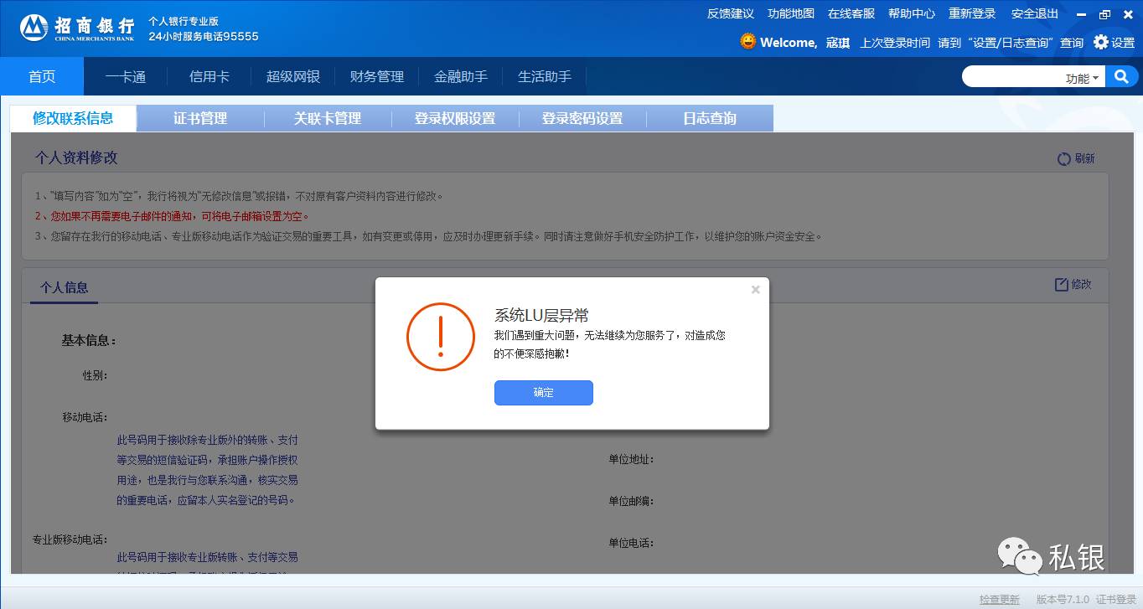The height and width of the screenshot is (609, 1143).
Task: Open the 财务管理 menu
Action: coord(377,77)
